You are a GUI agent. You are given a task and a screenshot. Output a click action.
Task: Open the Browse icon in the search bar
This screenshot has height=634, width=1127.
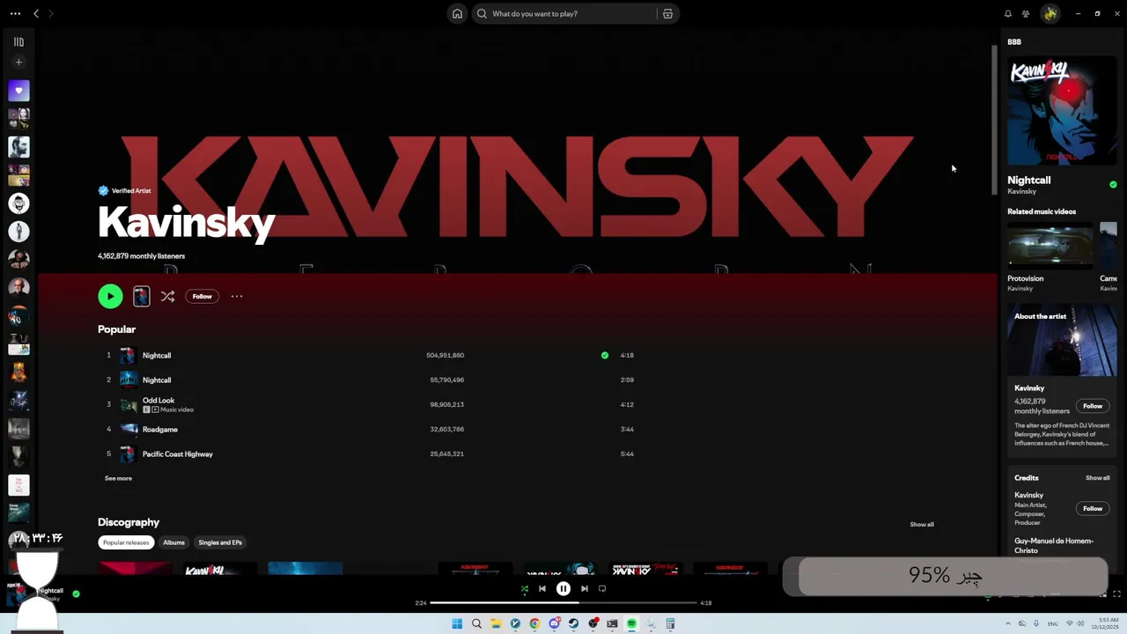[667, 13]
